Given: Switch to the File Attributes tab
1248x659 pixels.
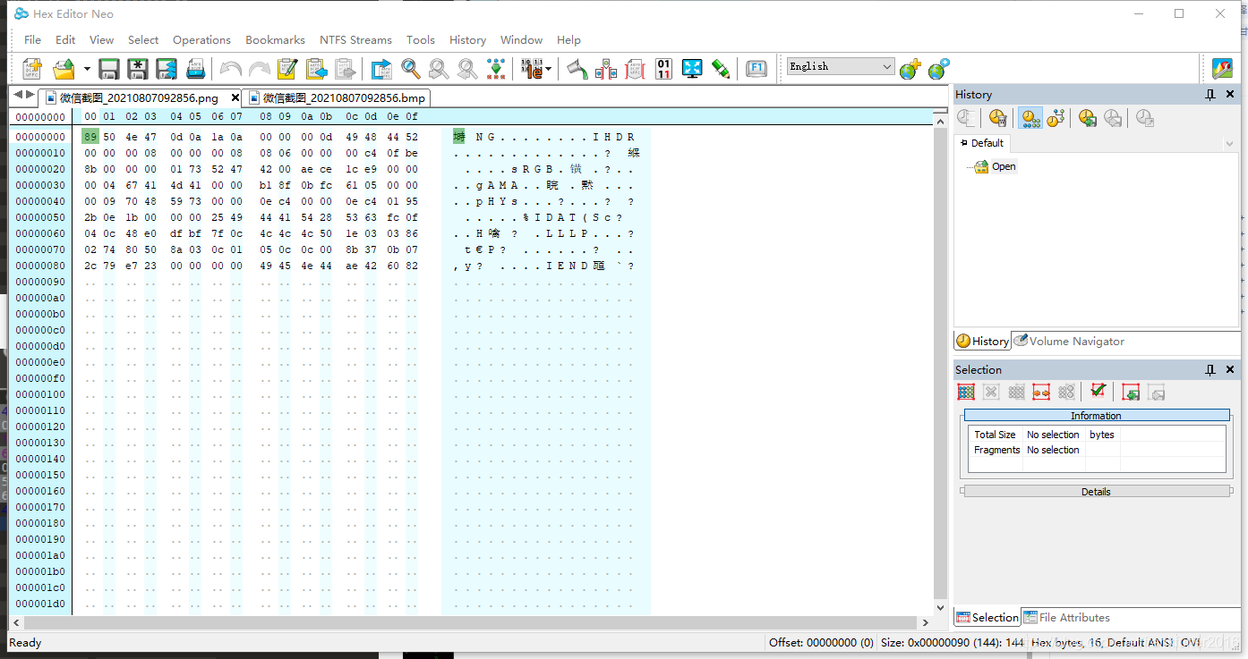Looking at the screenshot, I should [x=1067, y=617].
